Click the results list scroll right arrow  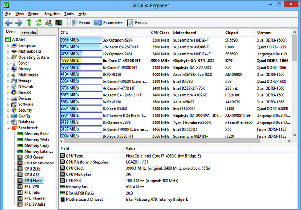[x=289, y=141]
